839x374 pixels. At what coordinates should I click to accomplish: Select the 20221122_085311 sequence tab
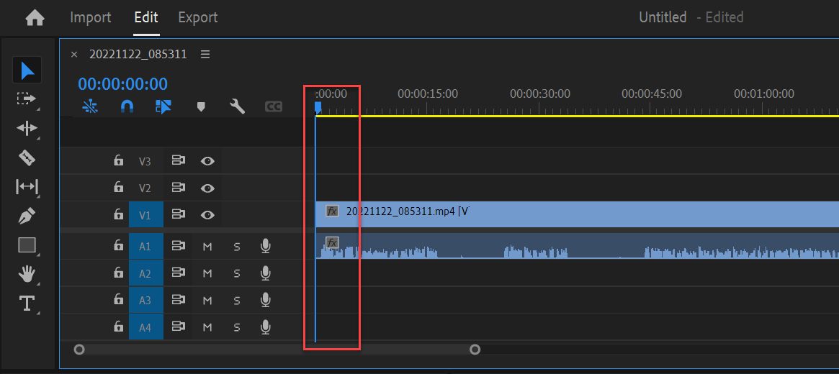pos(138,55)
